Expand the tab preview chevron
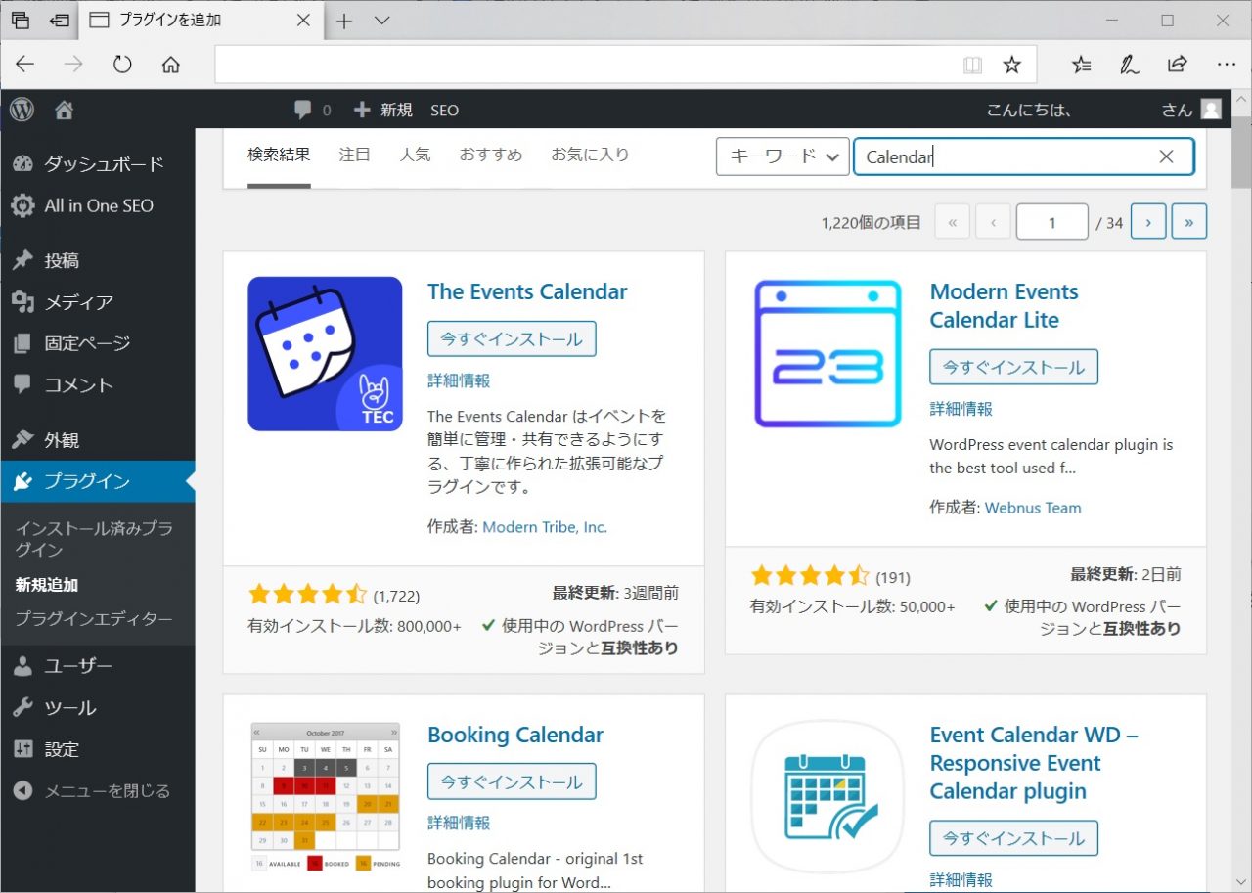1252x893 pixels. [x=382, y=21]
